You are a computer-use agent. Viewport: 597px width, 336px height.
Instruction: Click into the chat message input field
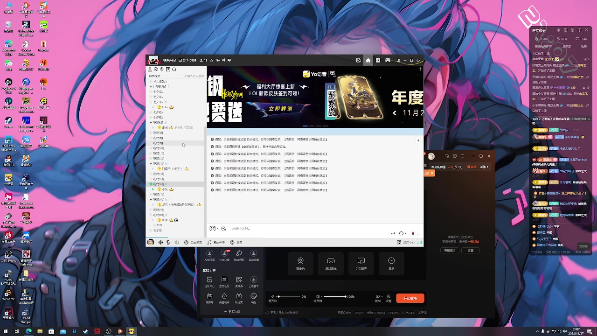coord(308,229)
